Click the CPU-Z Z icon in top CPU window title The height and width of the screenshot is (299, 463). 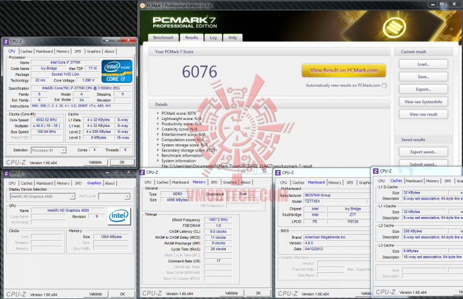click(x=6, y=42)
